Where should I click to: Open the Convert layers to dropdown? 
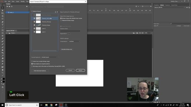tap(49, 57)
